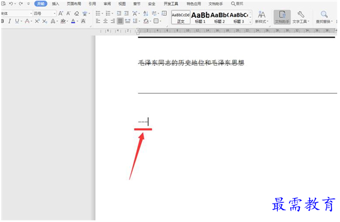Decrease paragraph indent
Viewport: 340px width, 222px height.
pyautogui.click(x=119, y=13)
